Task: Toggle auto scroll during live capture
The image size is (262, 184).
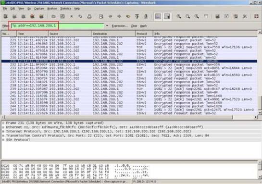Action: [167, 16]
